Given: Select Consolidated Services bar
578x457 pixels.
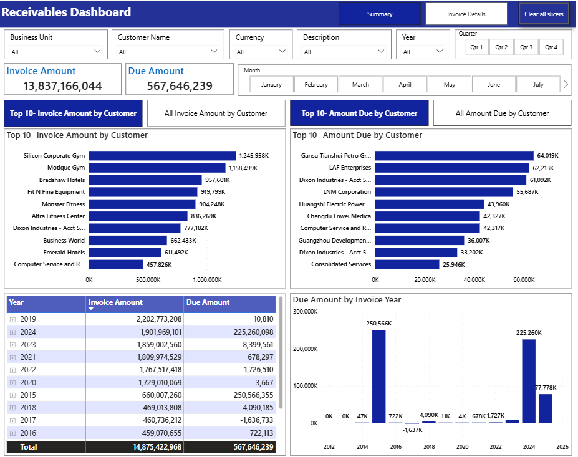Looking at the screenshot, I should tap(407, 264).
